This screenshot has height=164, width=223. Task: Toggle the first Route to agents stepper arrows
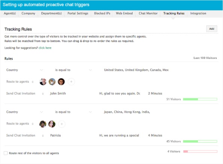(33, 82)
